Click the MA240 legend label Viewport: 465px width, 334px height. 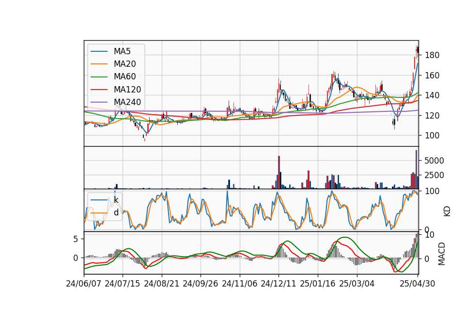[x=127, y=102]
